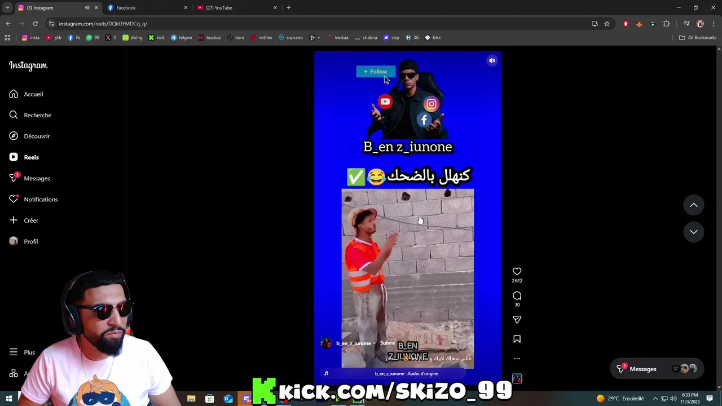722x406 pixels.
Task: Open Chrome three-dot menu
Action: click(714, 24)
